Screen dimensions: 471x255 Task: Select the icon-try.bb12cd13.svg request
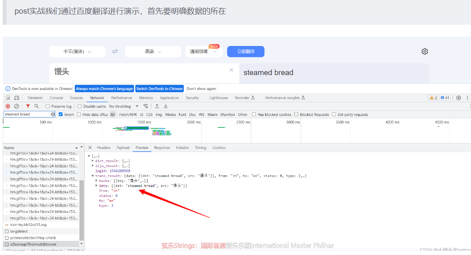tap(42, 225)
